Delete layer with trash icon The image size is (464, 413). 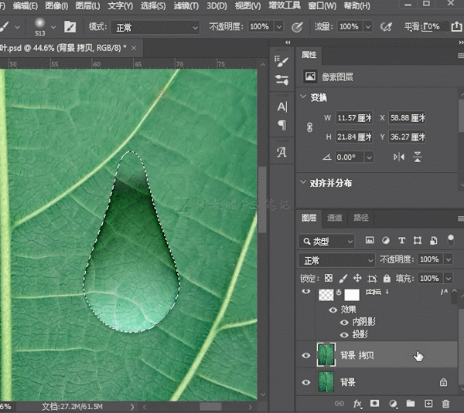click(445, 404)
